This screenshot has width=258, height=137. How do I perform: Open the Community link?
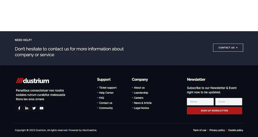tap(106, 108)
